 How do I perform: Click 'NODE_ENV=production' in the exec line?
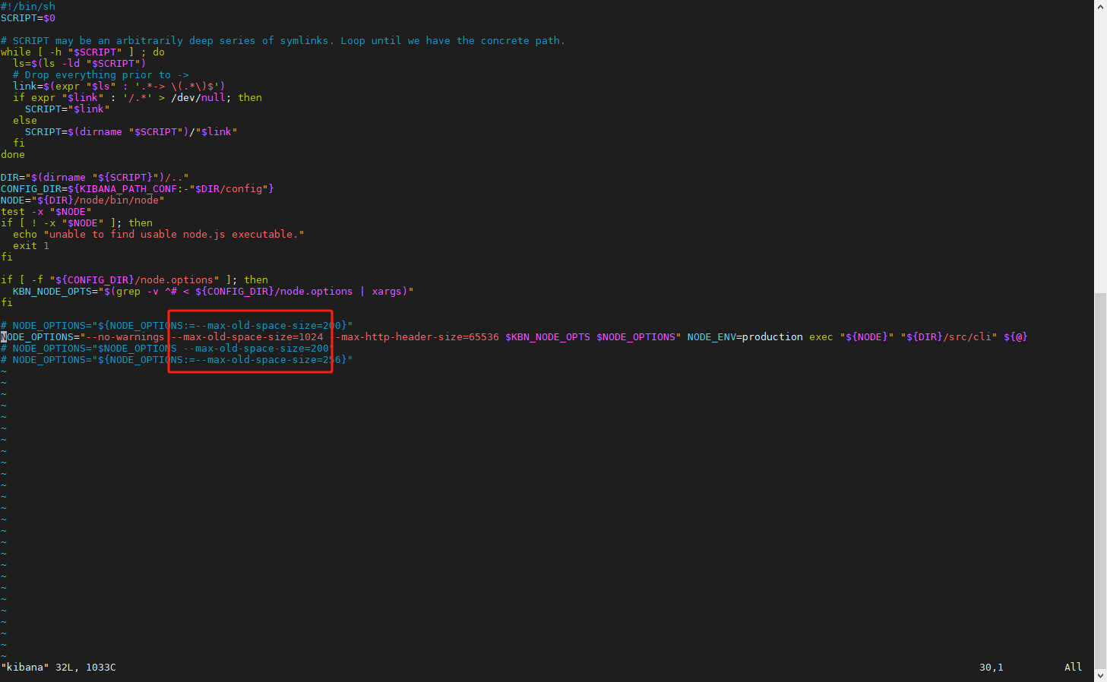745,336
